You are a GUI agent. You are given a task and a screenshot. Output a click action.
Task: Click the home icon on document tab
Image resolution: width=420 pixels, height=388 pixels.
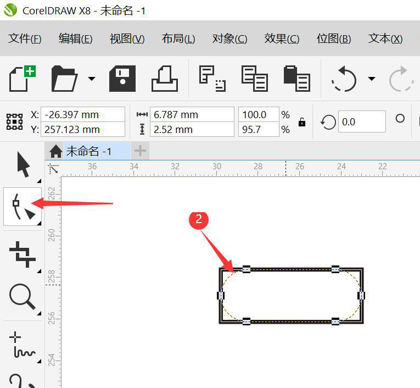55,151
